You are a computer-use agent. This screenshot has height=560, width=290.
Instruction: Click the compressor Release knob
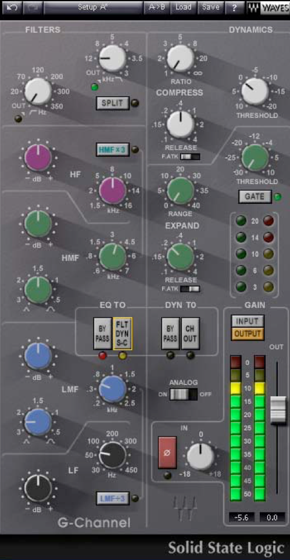[x=181, y=124]
